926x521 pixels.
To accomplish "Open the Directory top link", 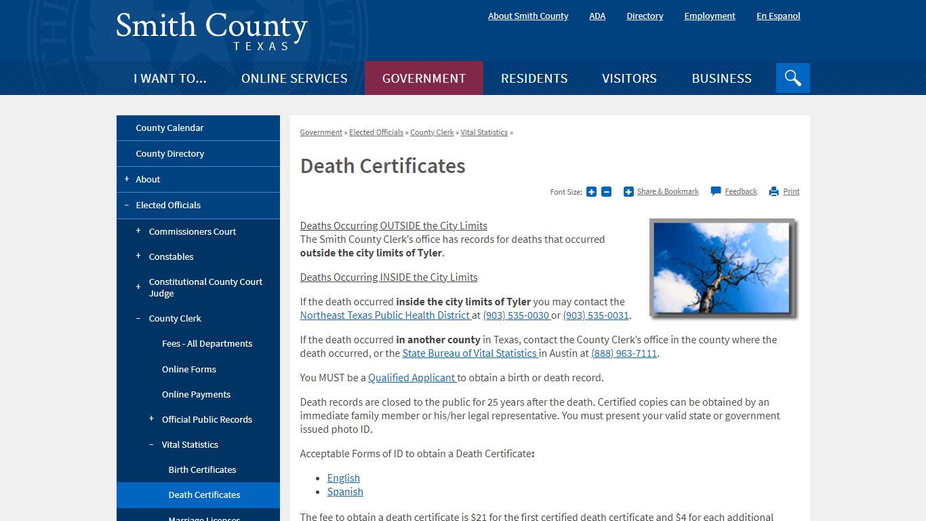I will coord(645,16).
